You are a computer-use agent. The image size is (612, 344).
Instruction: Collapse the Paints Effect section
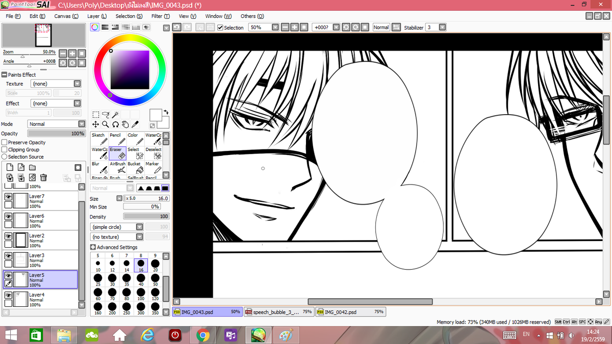[5, 74]
